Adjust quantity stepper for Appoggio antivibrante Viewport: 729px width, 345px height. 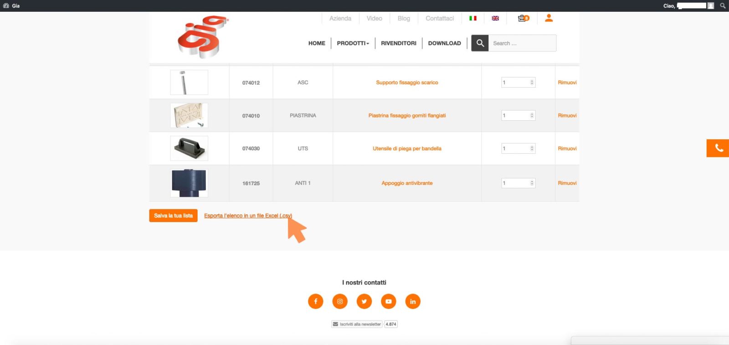[x=532, y=183]
